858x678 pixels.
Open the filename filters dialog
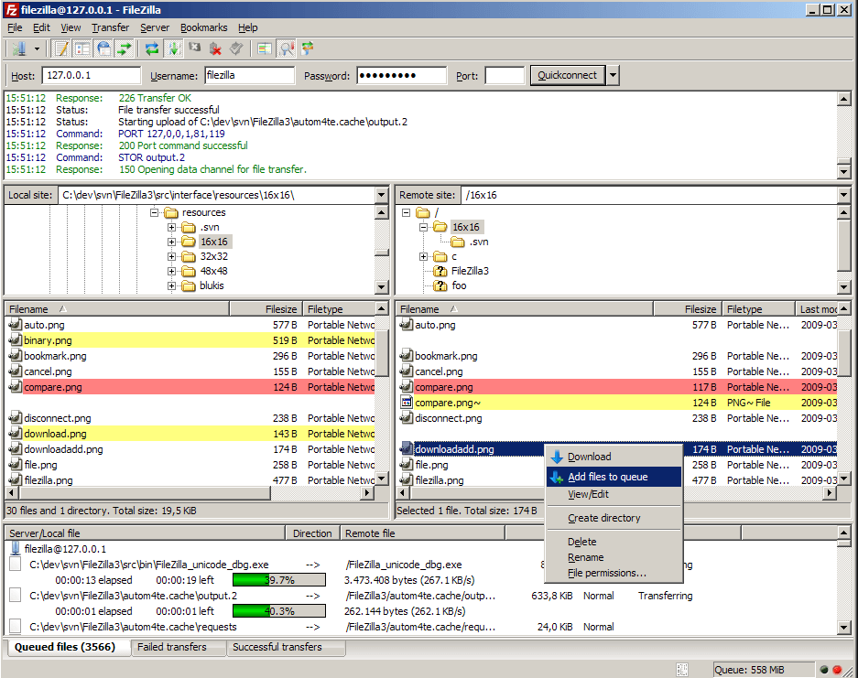click(284, 48)
